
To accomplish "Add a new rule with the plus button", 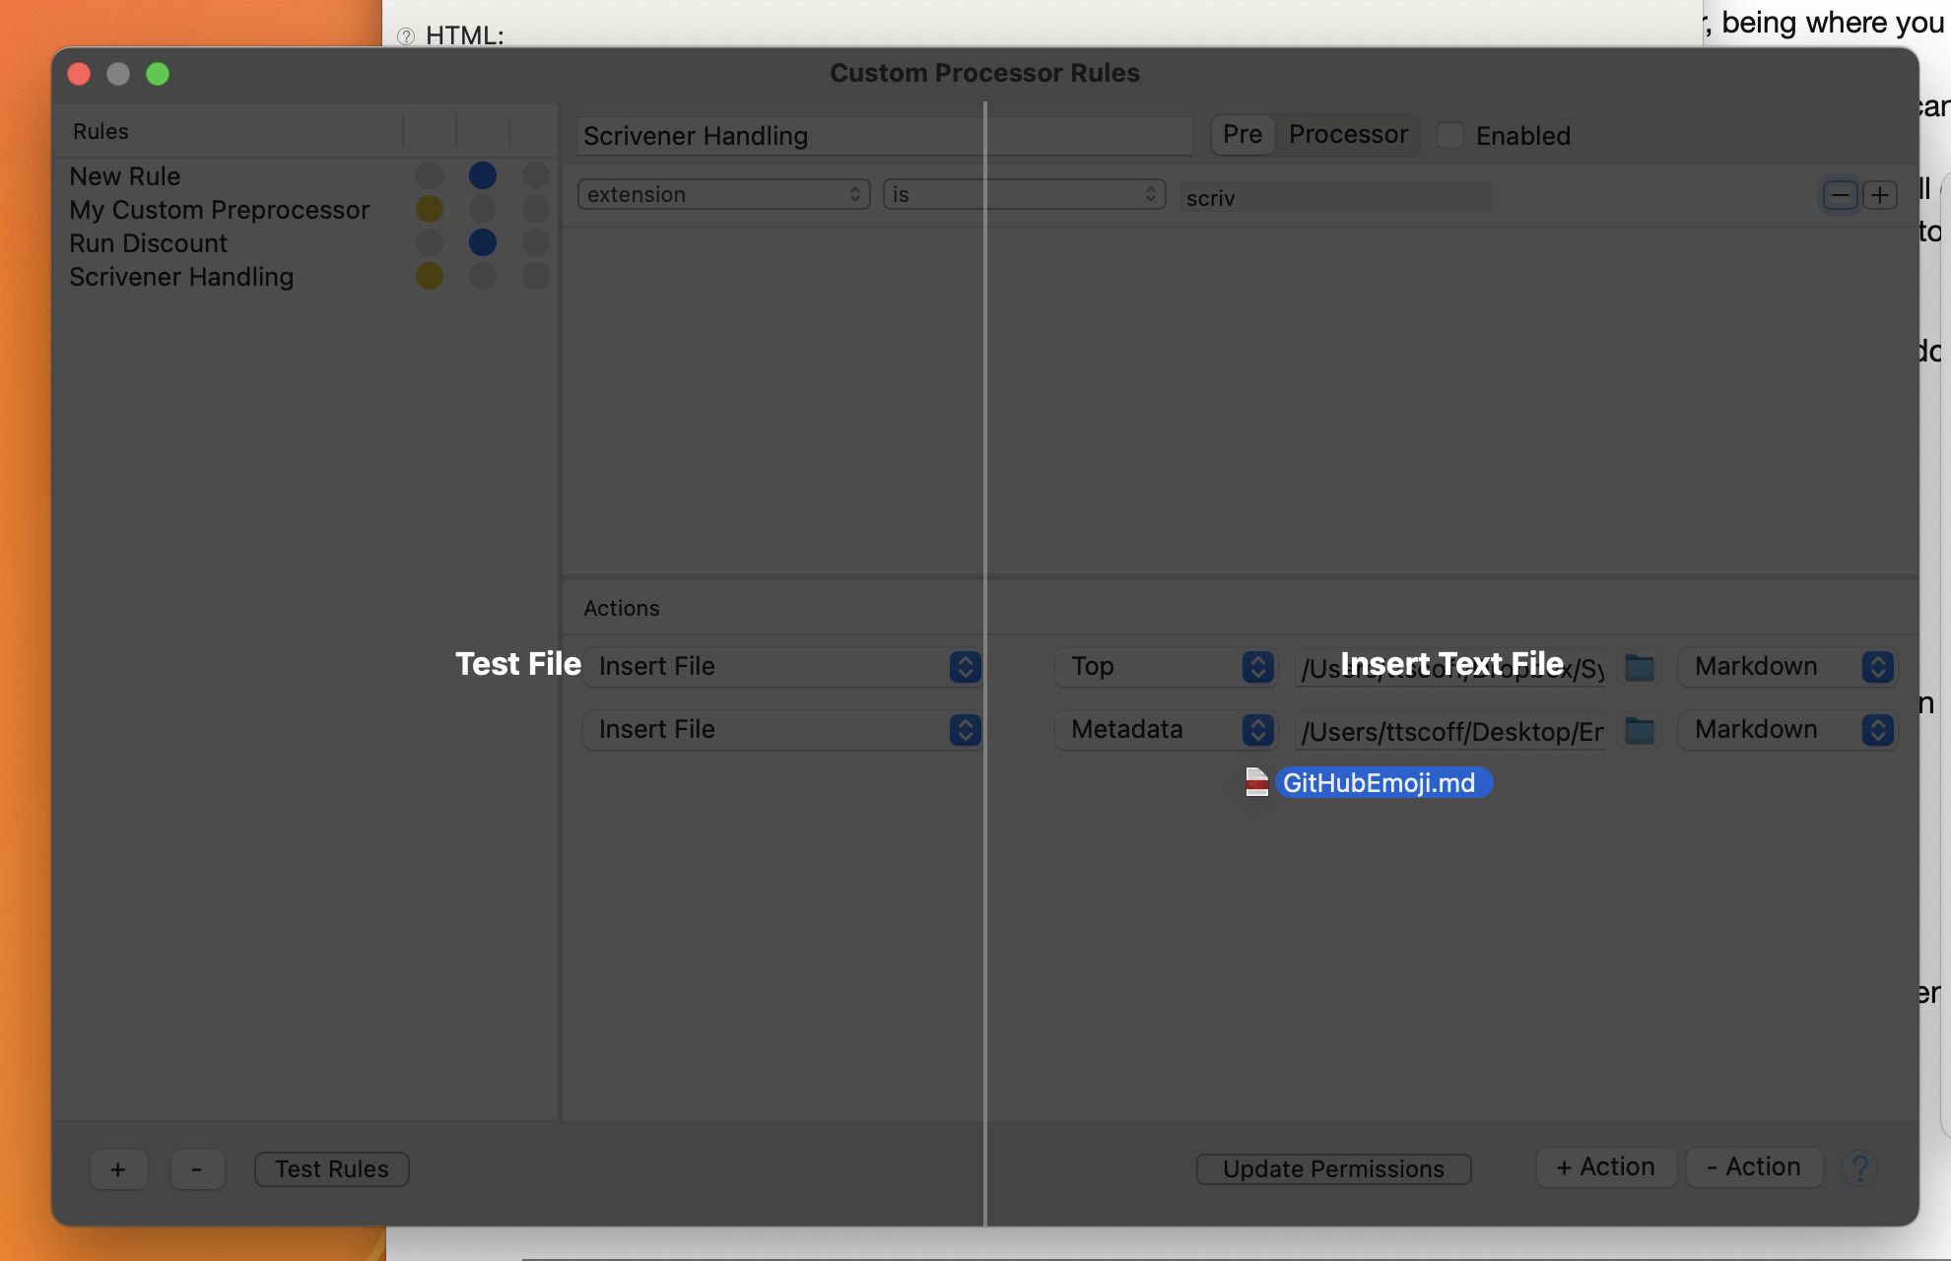I will pos(118,1169).
